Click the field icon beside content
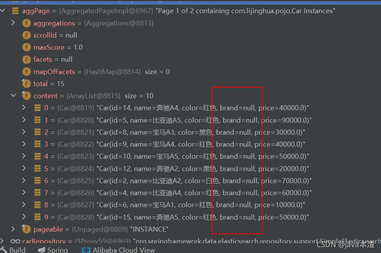Image resolution: width=381 pixels, height=253 pixels. click(x=26, y=95)
